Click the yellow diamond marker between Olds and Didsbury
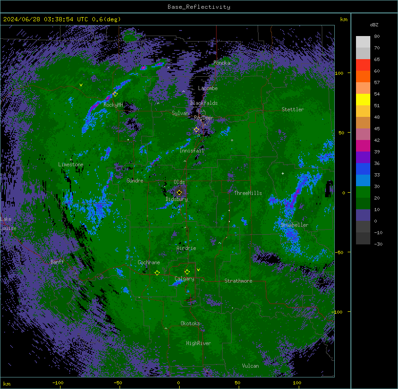Viewport: 398px width, 389px height. 179,193
